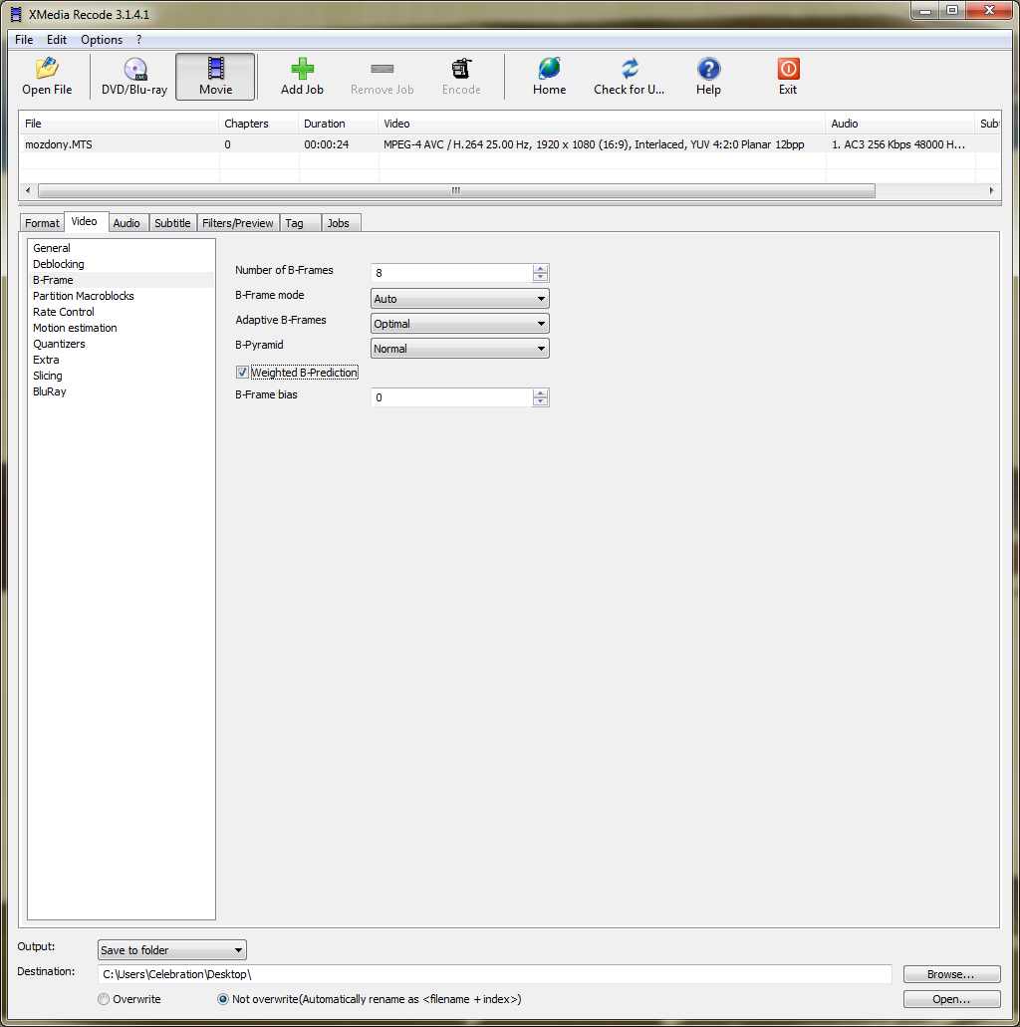Click the File column header
Screen dimensions: 1020x1027
(120, 124)
